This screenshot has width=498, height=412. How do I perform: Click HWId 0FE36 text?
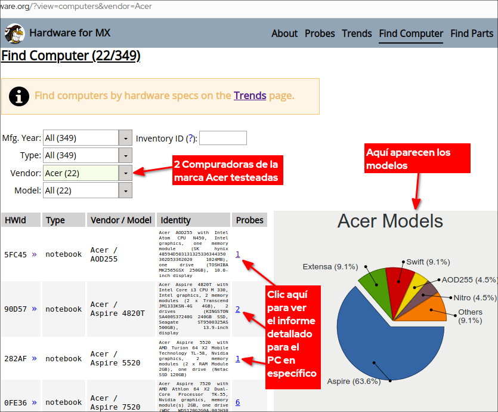16,403
